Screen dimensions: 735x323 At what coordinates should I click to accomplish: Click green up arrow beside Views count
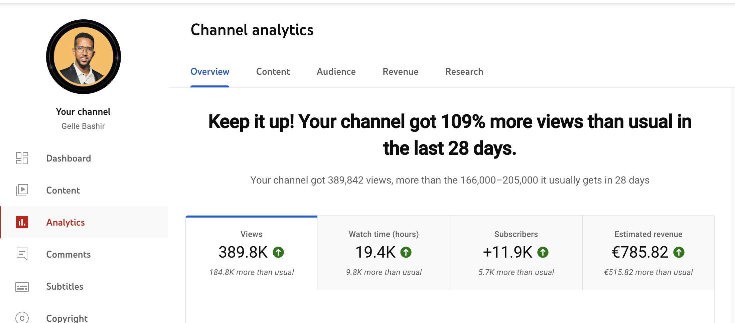pyautogui.click(x=278, y=252)
